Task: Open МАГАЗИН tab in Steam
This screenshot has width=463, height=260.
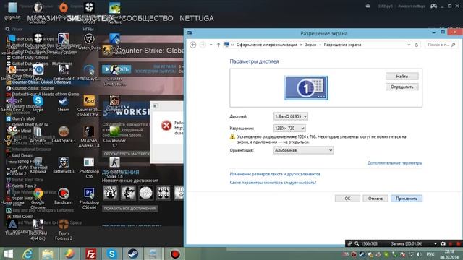Action: click(x=43, y=18)
